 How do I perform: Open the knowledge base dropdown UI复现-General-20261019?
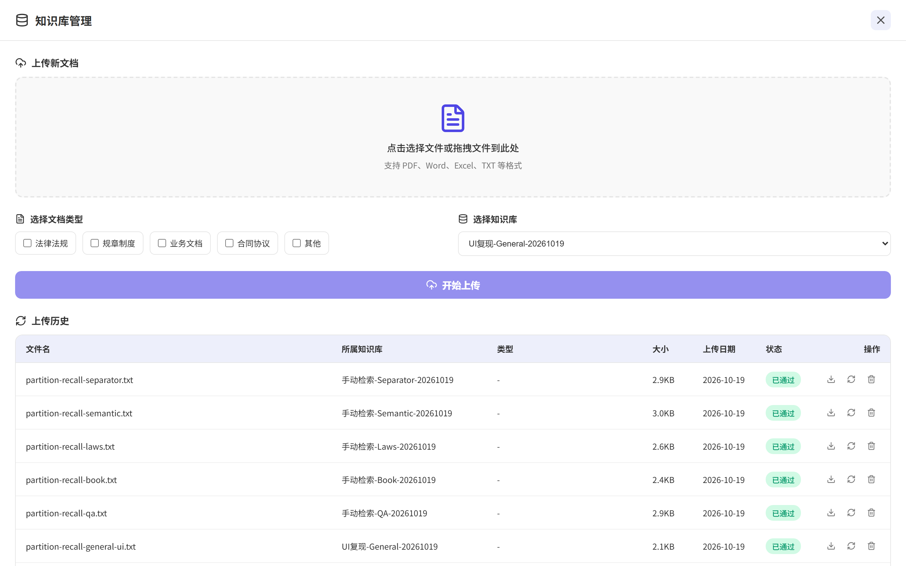[x=674, y=244]
